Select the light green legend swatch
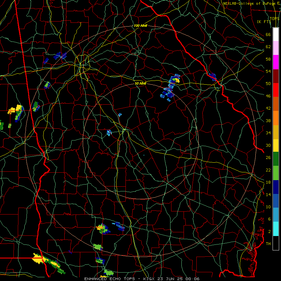This screenshot has height=281, width=281. pyautogui.click(x=276, y=173)
